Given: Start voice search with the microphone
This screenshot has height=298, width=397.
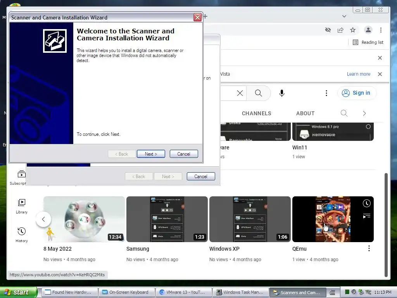Looking at the screenshot, I should [x=281, y=93].
